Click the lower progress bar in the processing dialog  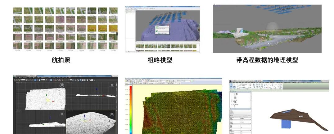[x=162, y=31]
